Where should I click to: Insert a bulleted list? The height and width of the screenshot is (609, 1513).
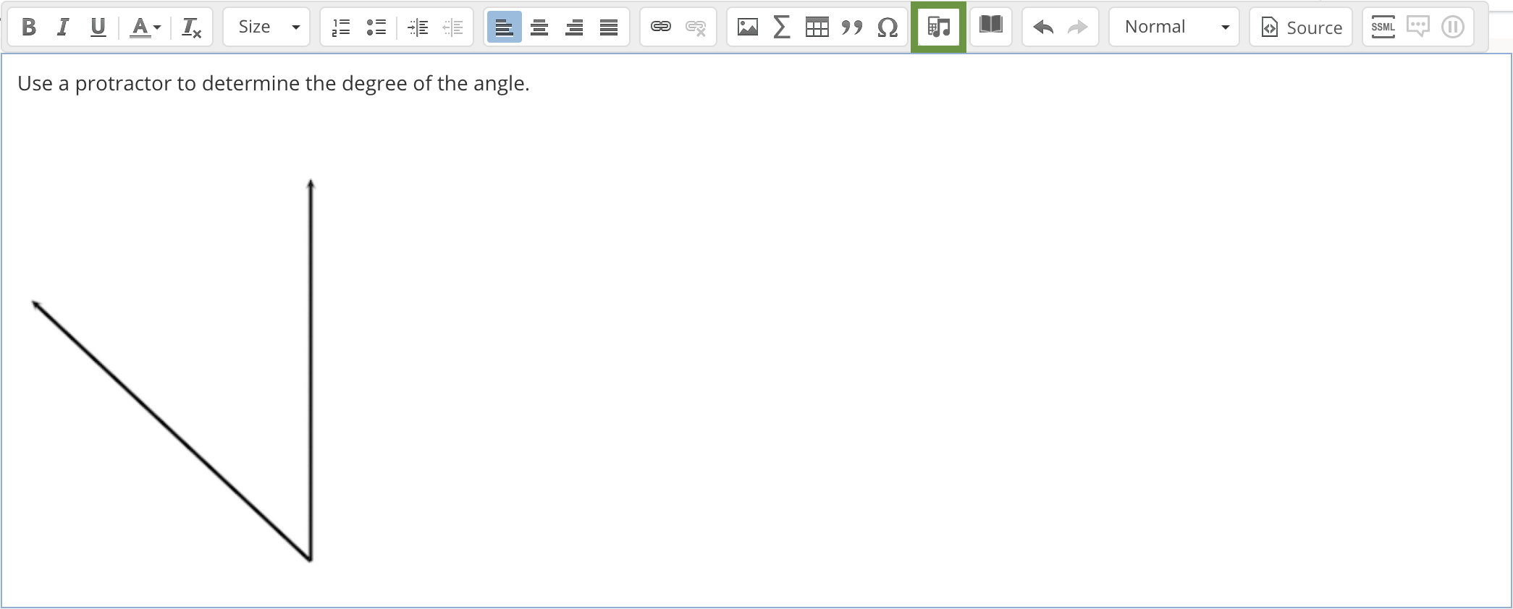(376, 27)
